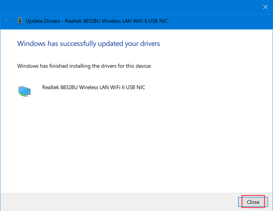273x211 pixels.
Task: Click the network adapter device icon
Action: (24, 91)
